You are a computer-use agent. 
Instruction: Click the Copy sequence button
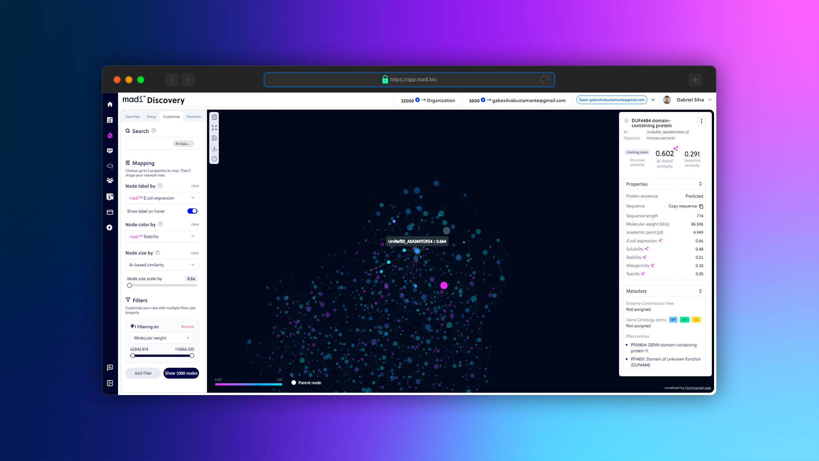(685, 206)
